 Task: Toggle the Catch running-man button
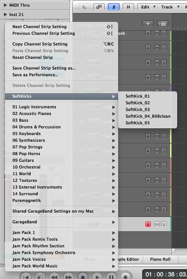coord(114,7)
